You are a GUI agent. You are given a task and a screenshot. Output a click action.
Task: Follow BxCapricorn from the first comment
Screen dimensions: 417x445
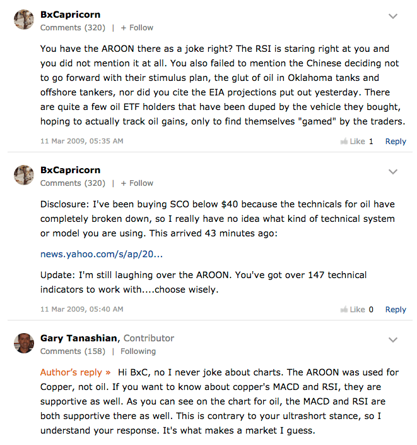coord(137,28)
